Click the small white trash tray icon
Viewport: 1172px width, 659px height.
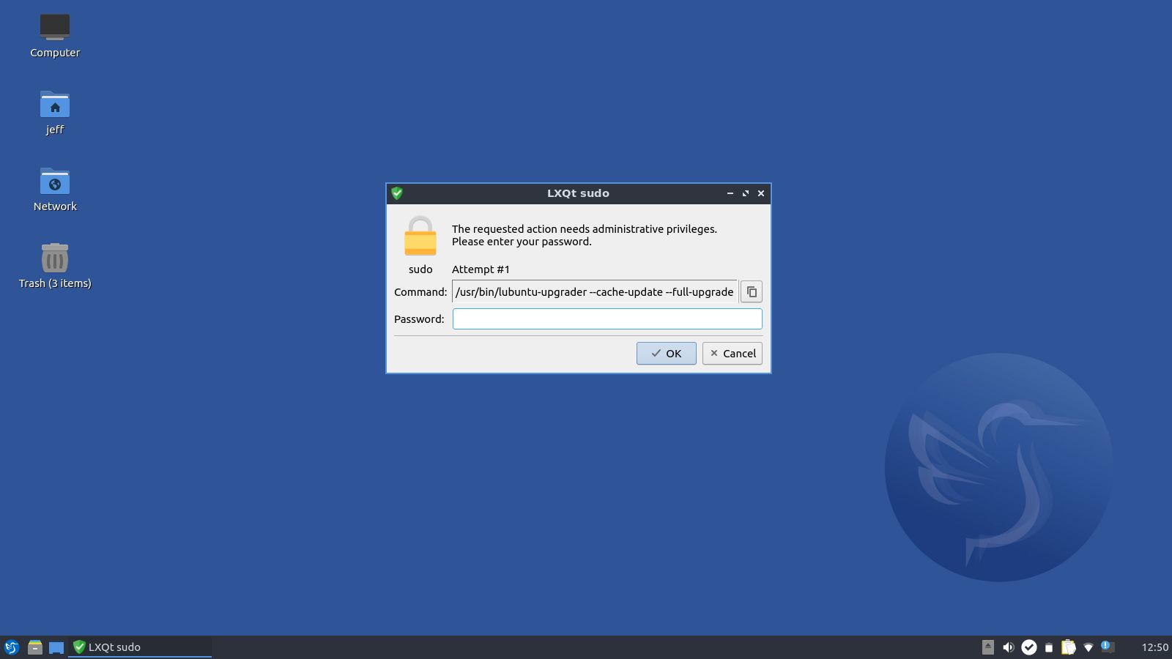tap(1048, 647)
